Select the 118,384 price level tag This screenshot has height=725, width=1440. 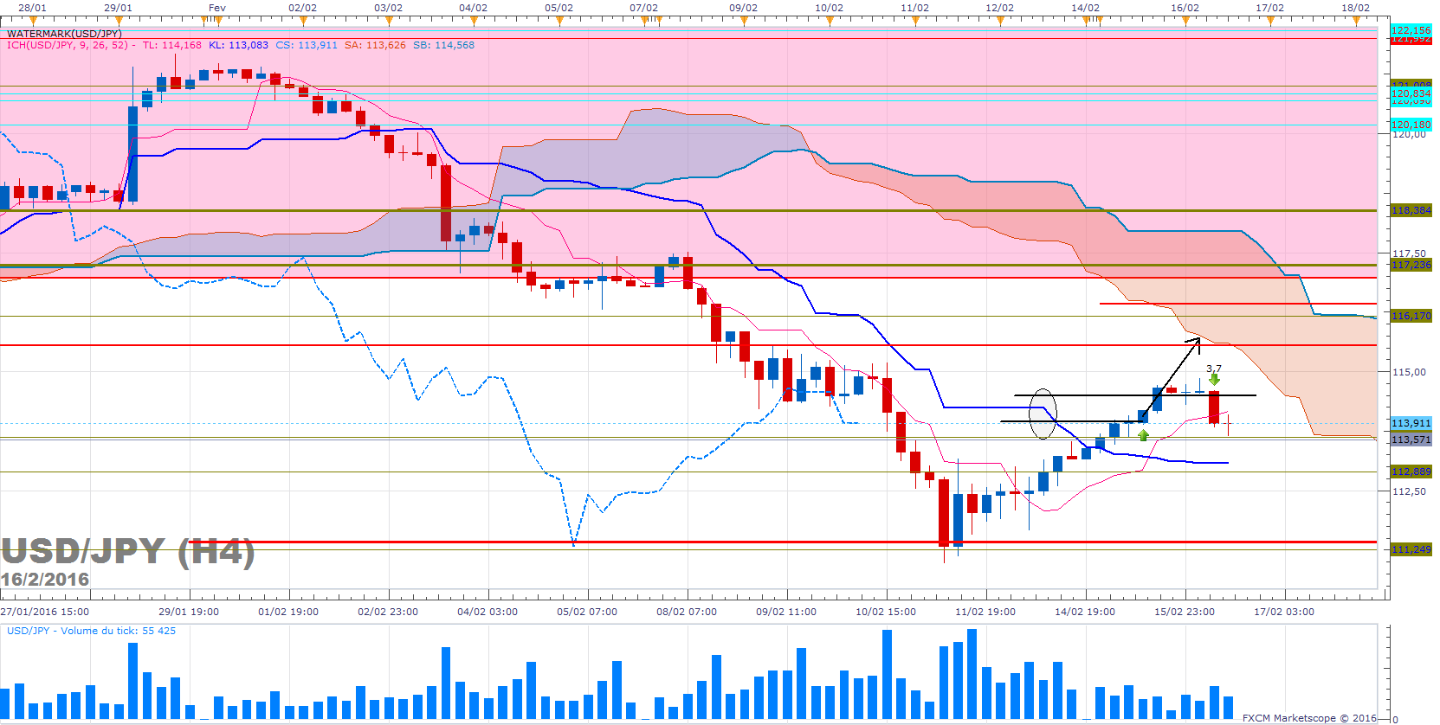pos(1411,210)
